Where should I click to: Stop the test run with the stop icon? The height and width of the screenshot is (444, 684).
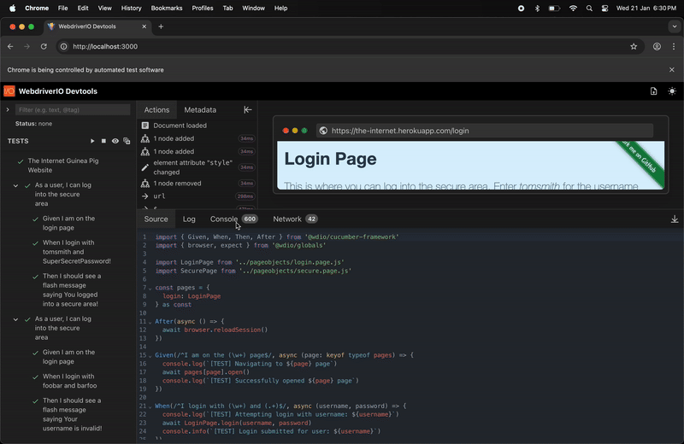[x=104, y=141]
